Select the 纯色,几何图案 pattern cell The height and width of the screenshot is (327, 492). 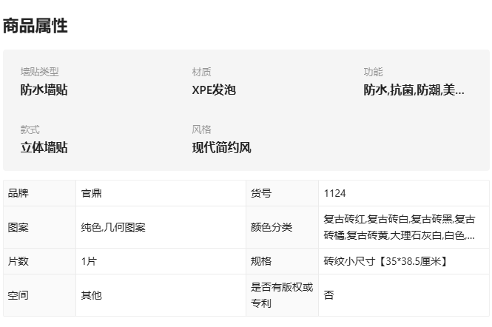point(161,227)
